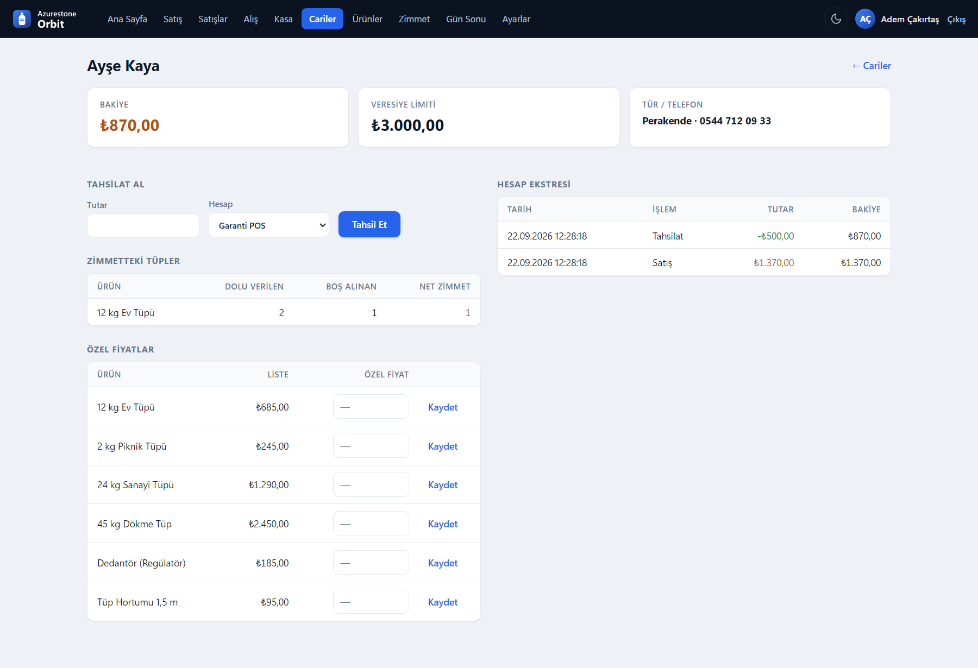Click the Tahsil Et button

point(369,224)
